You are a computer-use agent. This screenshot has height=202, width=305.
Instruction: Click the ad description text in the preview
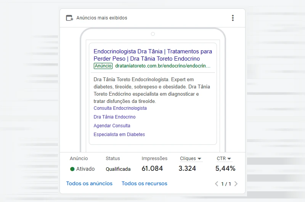click(151, 90)
